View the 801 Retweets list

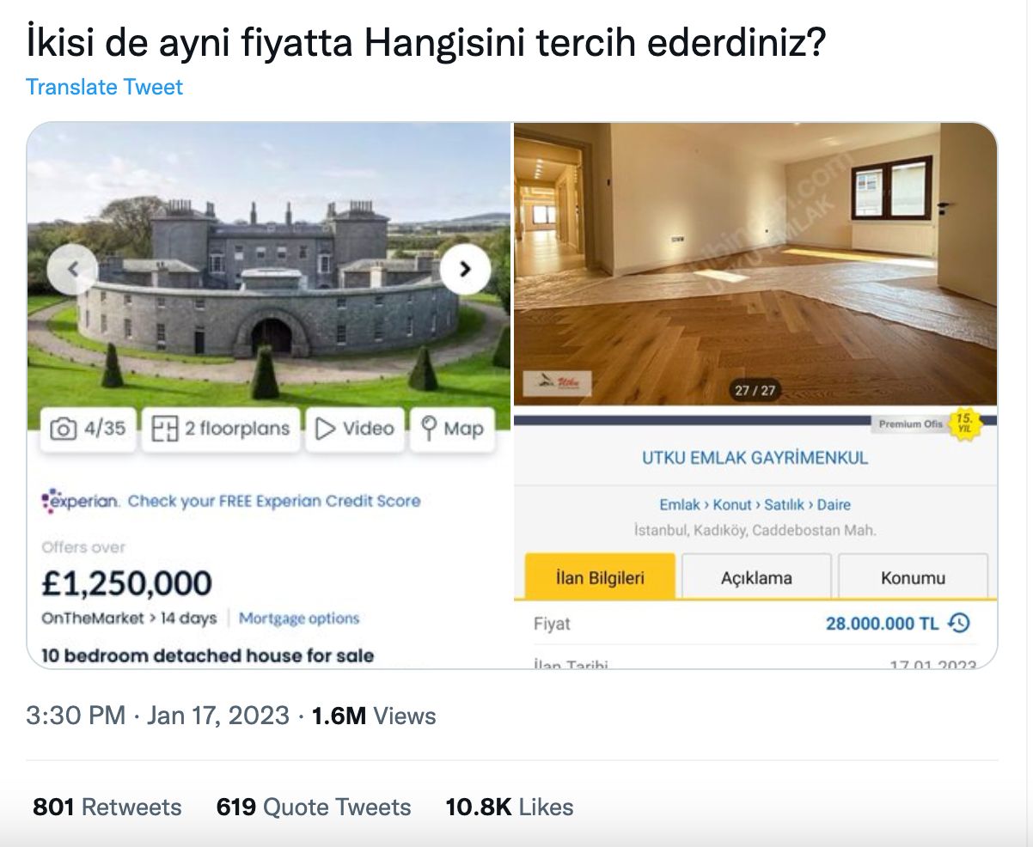107,807
